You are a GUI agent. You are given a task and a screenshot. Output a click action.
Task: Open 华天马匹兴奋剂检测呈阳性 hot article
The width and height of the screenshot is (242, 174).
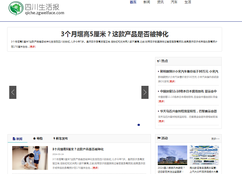point(188,111)
